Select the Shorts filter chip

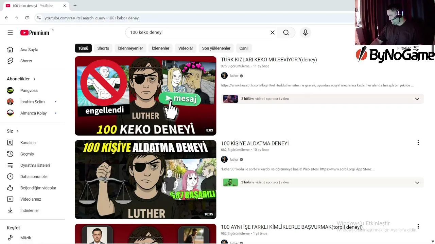[103, 48]
